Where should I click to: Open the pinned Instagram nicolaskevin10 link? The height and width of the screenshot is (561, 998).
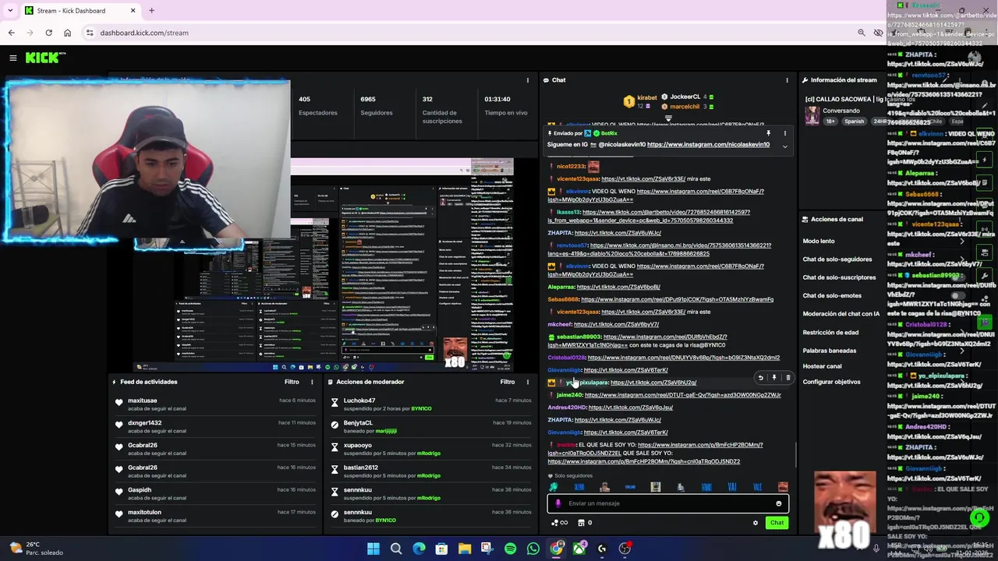point(708,145)
